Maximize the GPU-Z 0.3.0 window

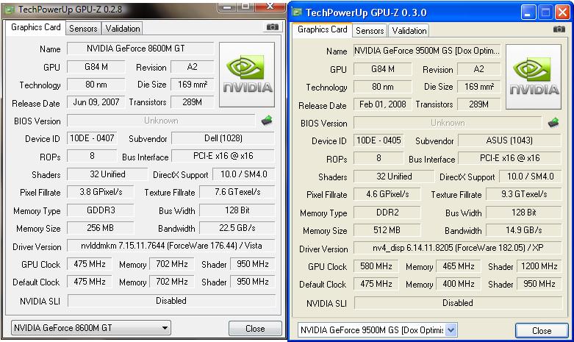click(x=545, y=13)
